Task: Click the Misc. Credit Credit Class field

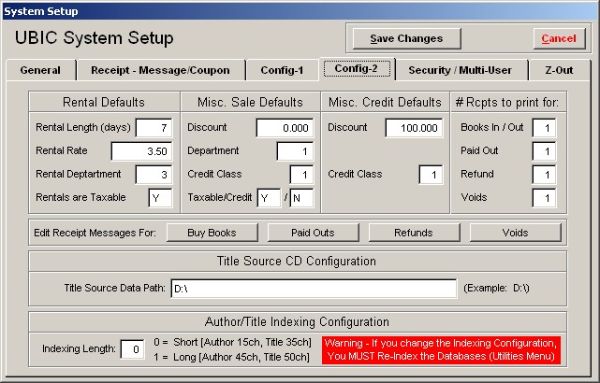Action: [431, 175]
